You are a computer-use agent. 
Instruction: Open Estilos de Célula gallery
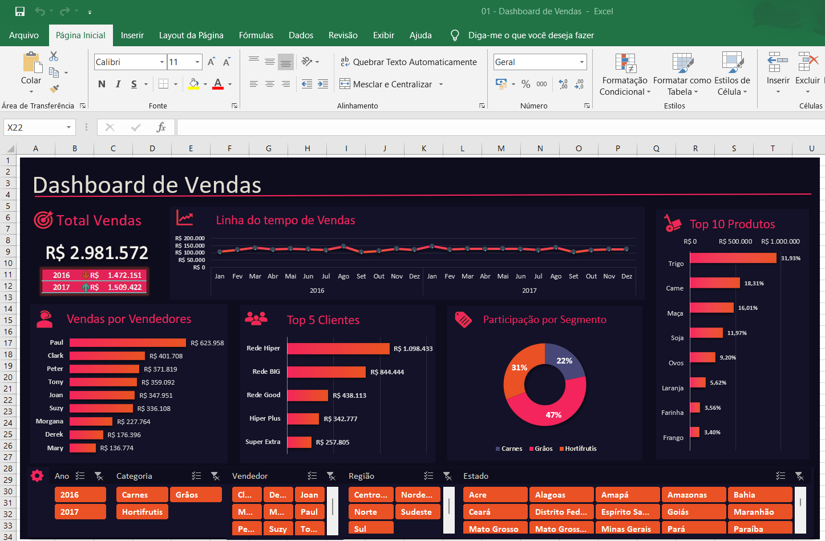pos(733,74)
